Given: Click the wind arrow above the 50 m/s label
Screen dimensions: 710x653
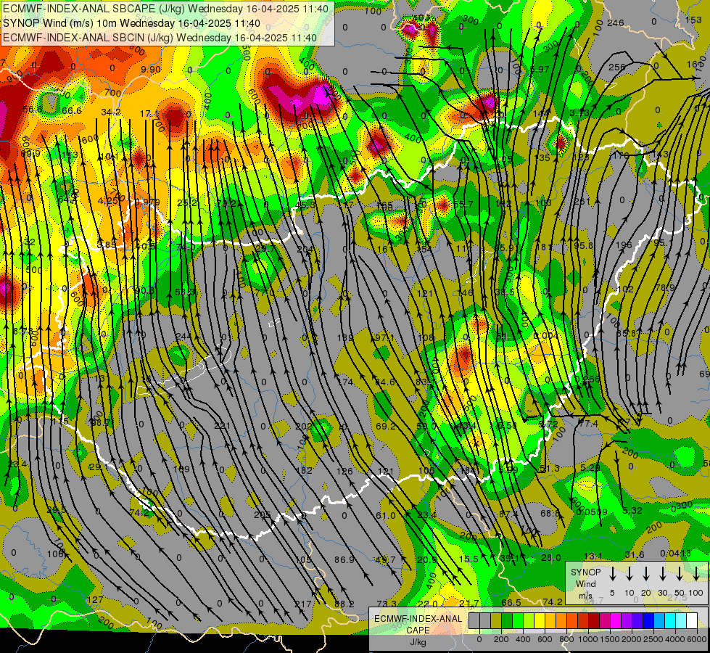Looking at the screenshot, I should 680,574.
